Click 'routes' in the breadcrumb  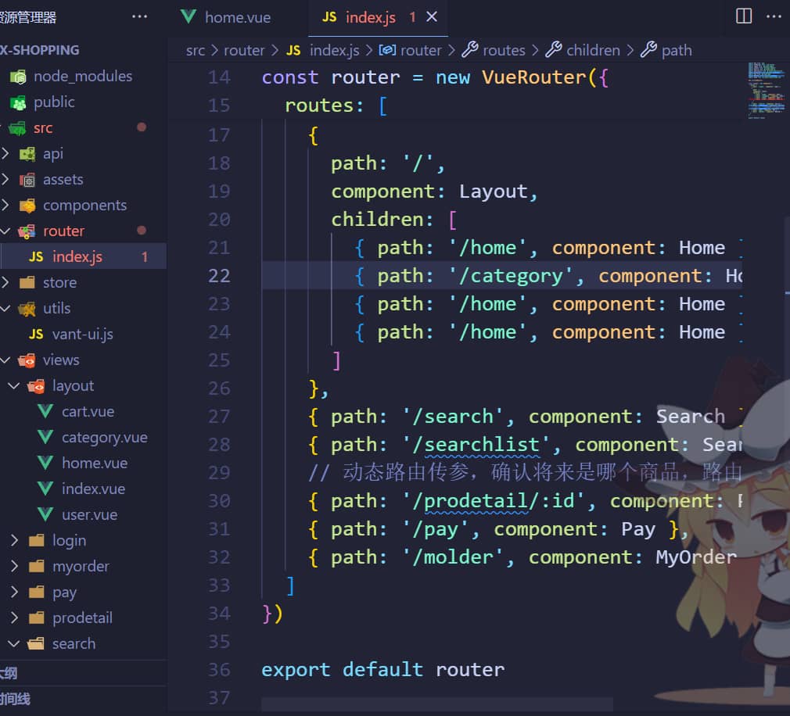click(503, 51)
